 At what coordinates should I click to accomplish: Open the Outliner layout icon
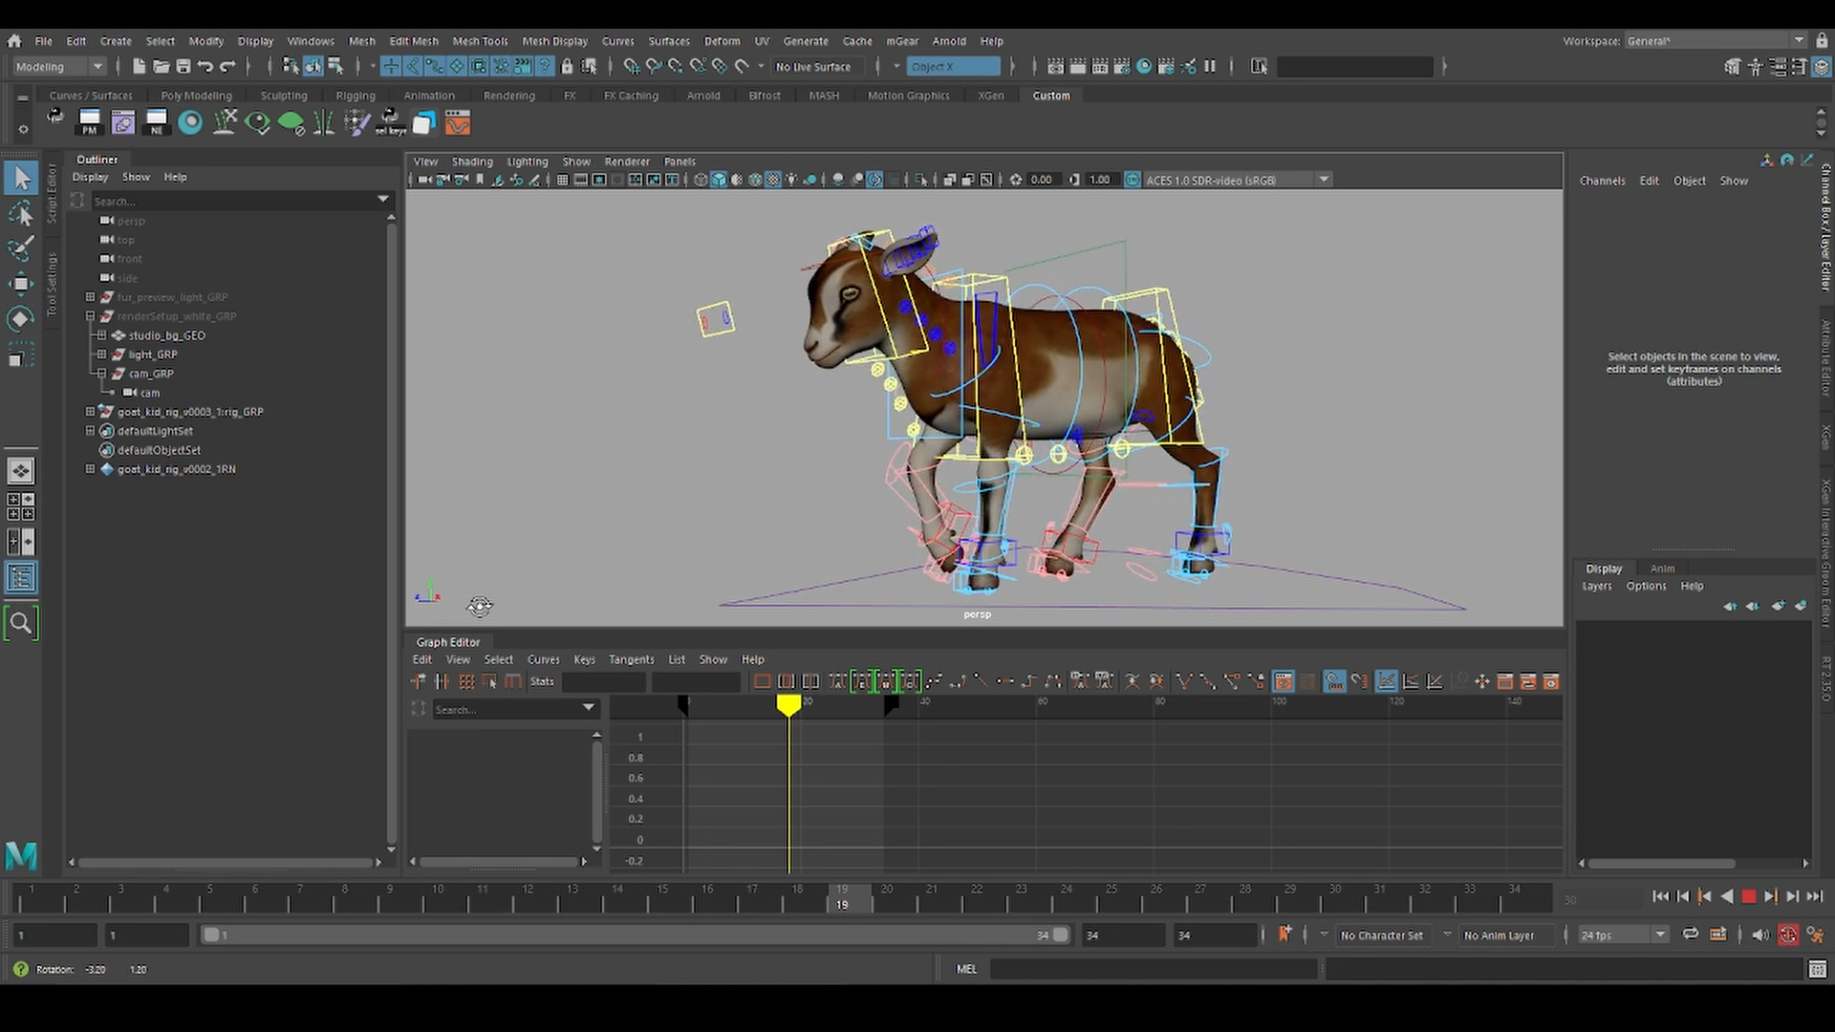21,577
